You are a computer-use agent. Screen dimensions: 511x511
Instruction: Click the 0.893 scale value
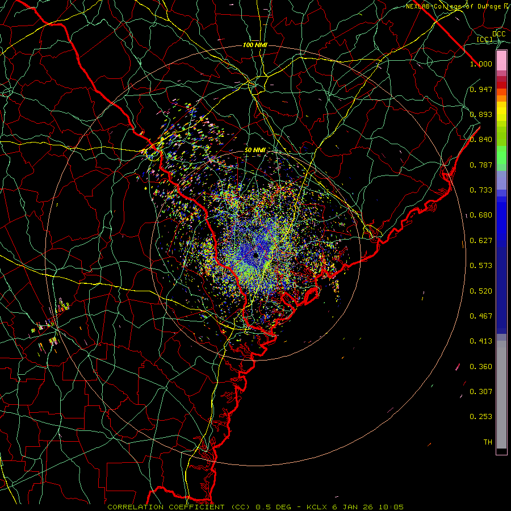tap(481, 114)
